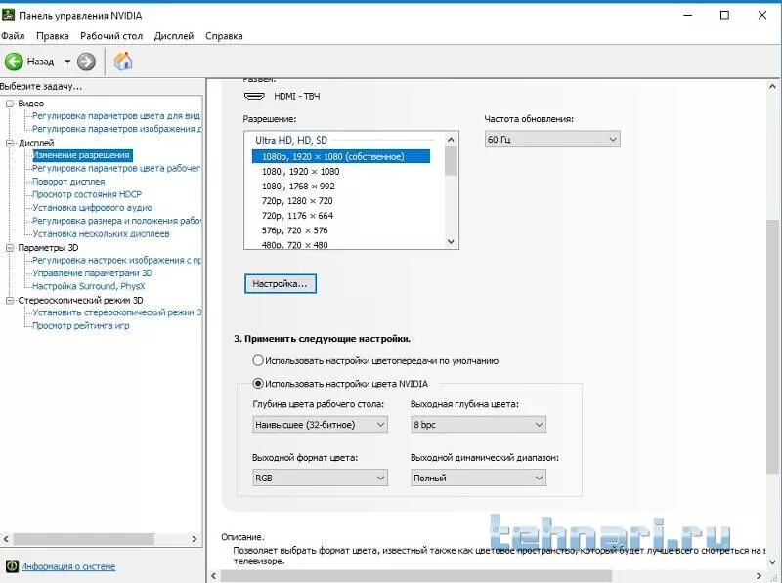Click task tree horizontal scroll left arrow
Screen dimensions: 782x583
pyautogui.click(x=6, y=539)
